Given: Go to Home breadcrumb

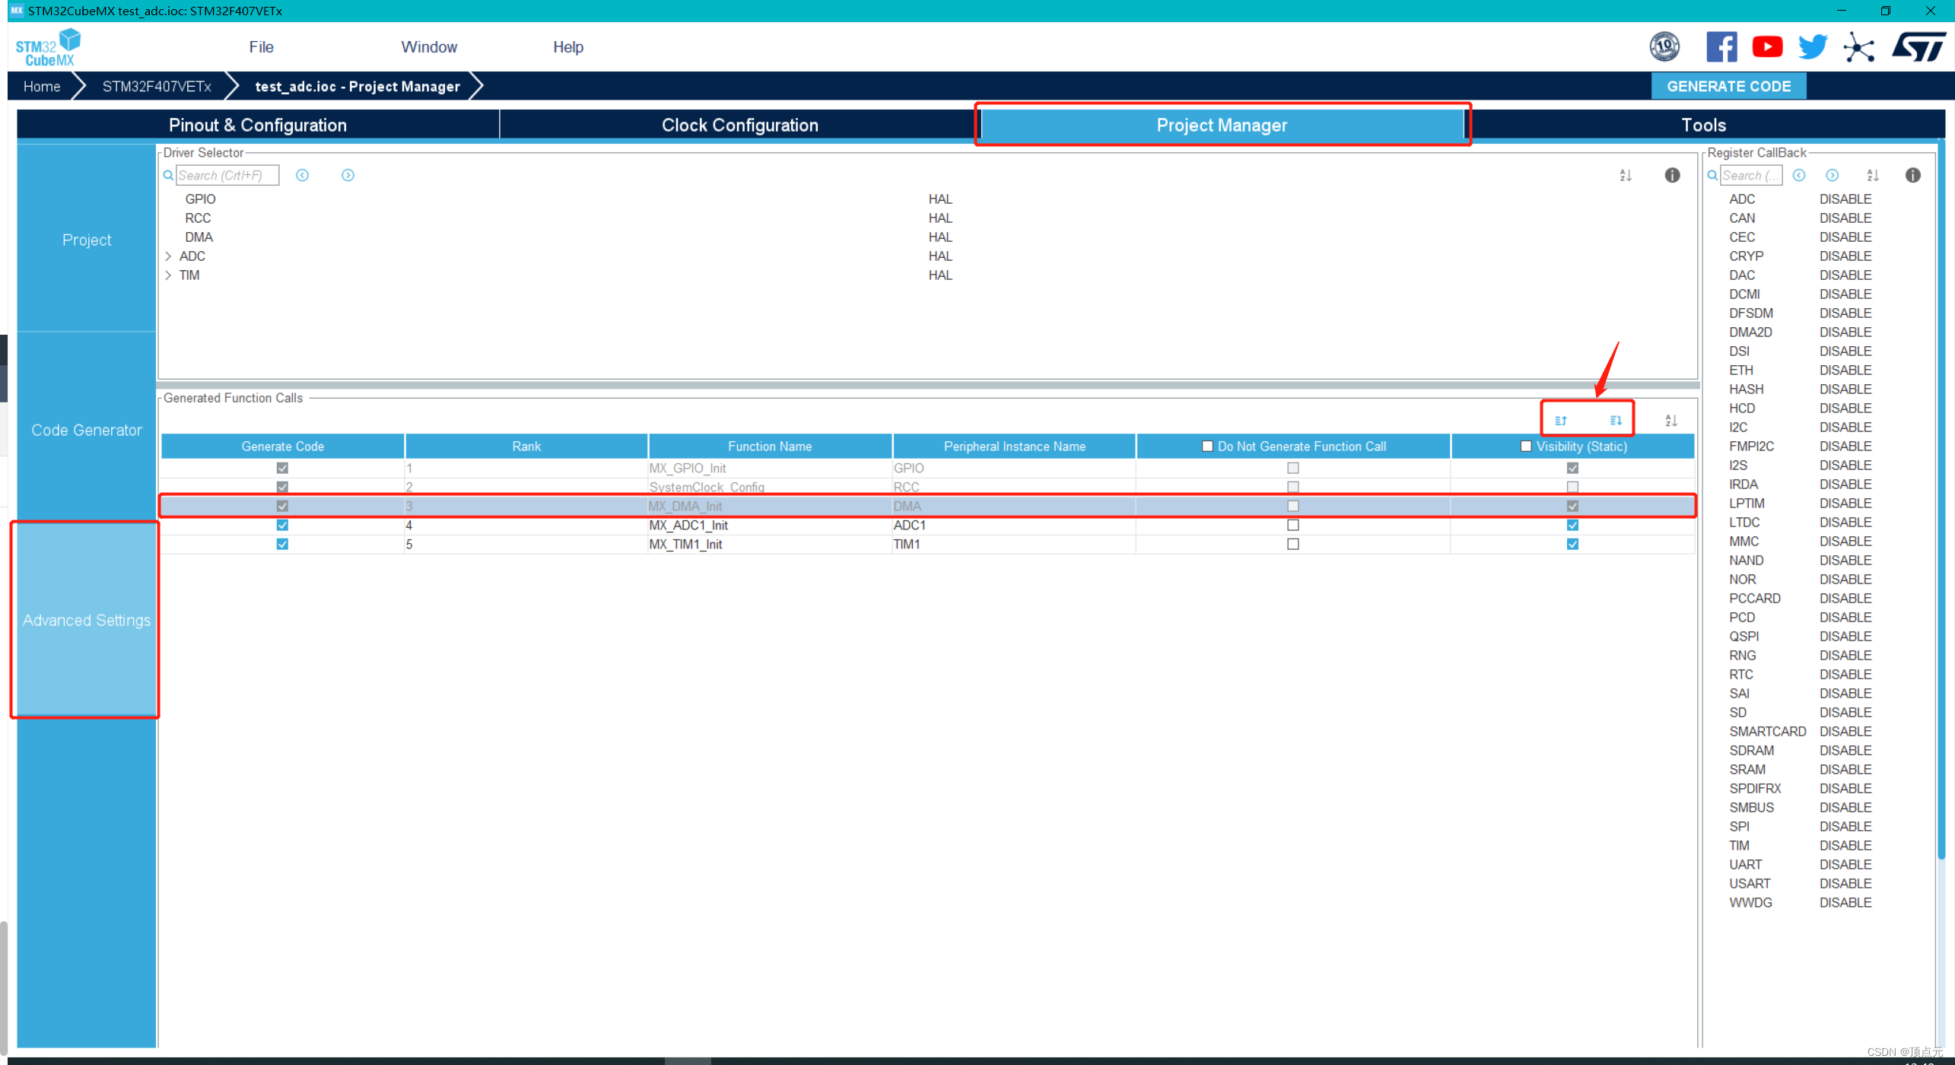Looking at the screenshot, I should click(x=42, y=87).
